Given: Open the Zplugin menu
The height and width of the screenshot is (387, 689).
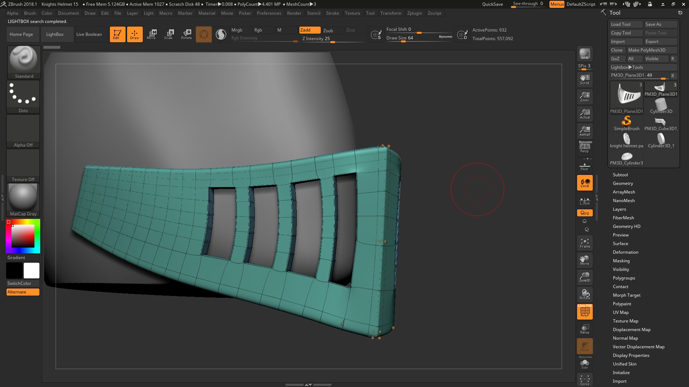Looking at the screenshot, I should [x=414, y=13].
